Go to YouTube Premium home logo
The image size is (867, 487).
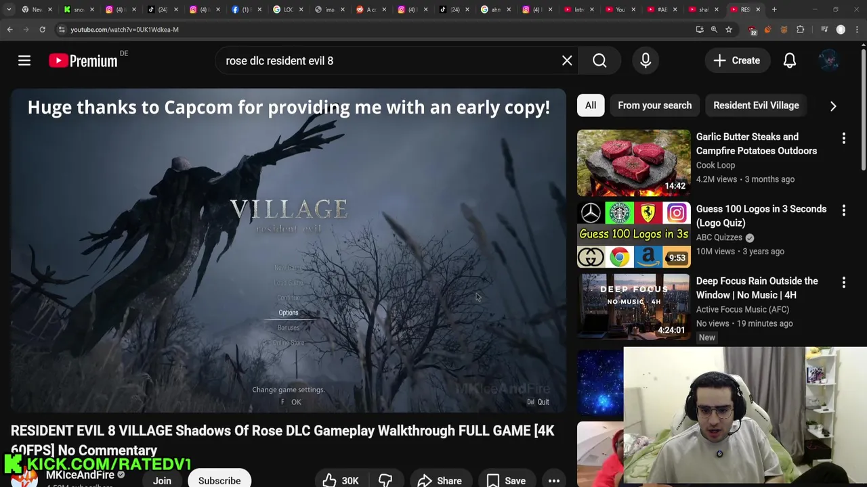coord(83,61)
